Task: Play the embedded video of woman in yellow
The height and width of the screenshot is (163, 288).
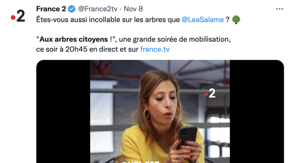Action: 160,112
